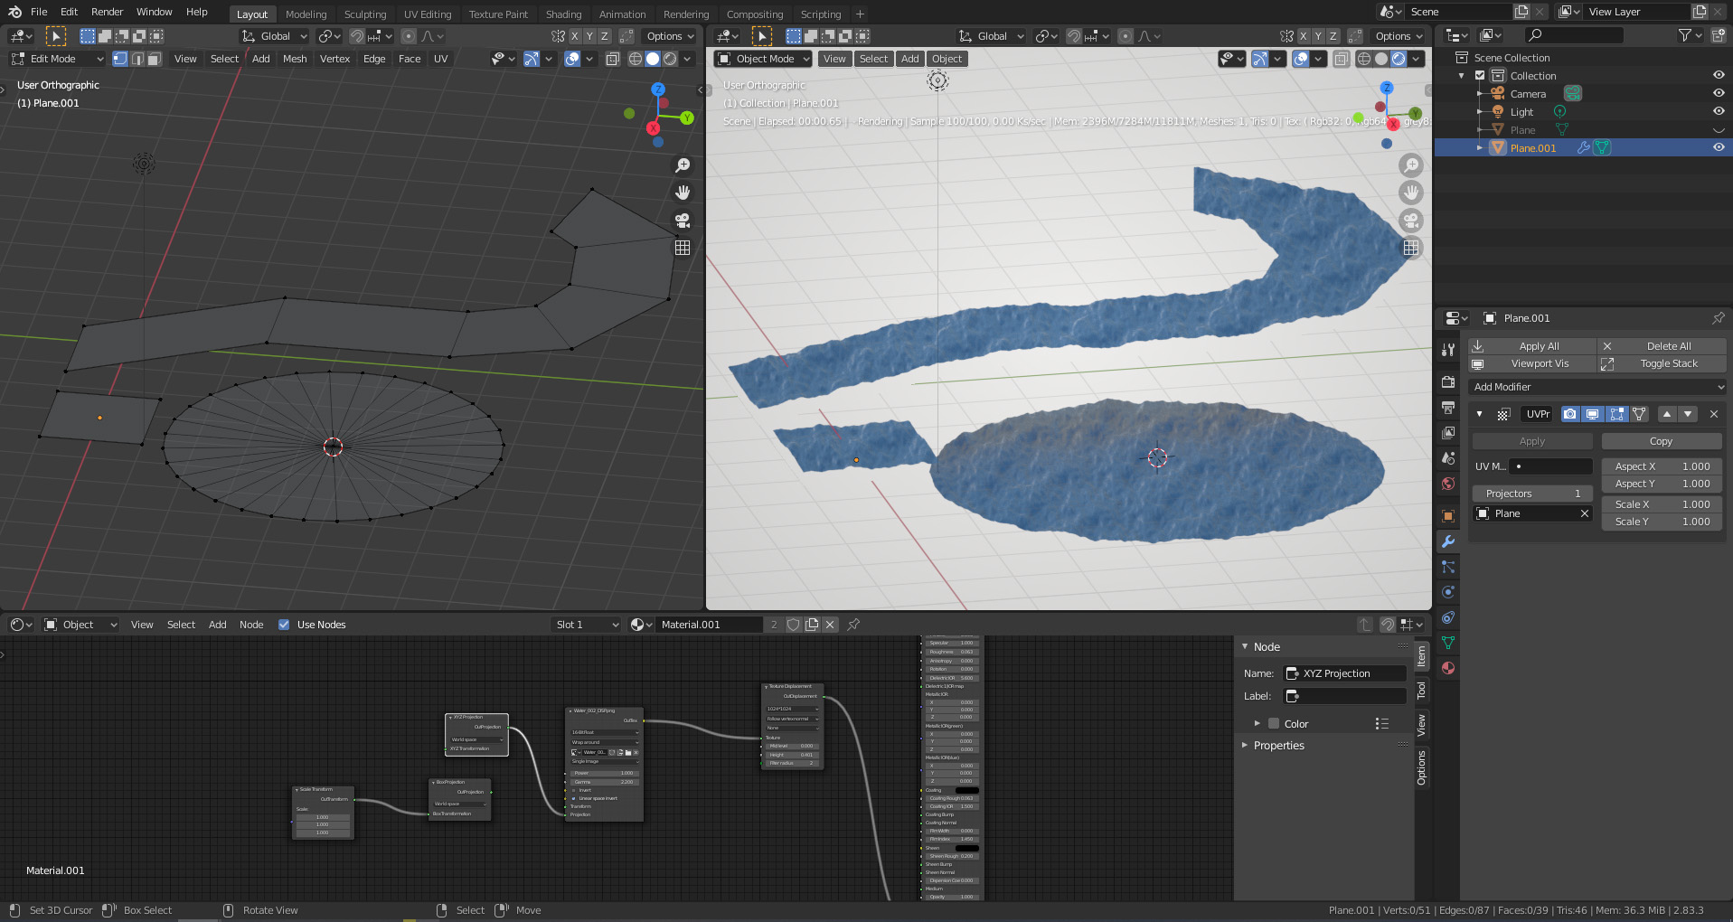
Task: Switch to face select mode icon
Action: (x=155, y=59)
